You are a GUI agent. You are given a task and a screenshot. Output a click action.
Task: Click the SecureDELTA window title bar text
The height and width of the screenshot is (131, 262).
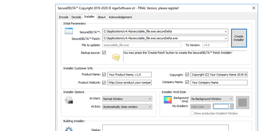pos(118,8)
